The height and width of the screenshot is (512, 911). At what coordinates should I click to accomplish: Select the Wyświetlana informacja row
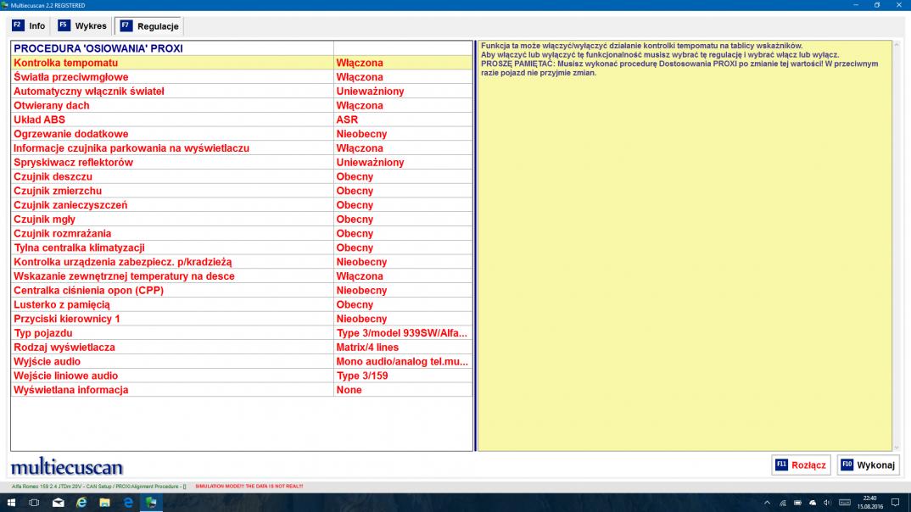click(242, 390)
